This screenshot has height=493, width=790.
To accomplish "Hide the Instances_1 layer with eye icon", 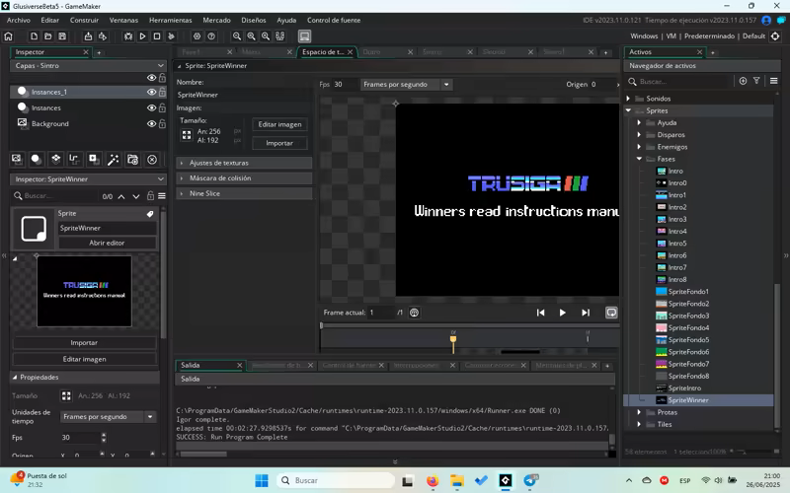I will (x=152, y=92).
